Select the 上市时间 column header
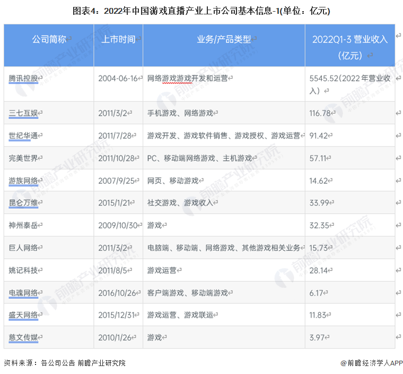This screenshot has height=374, width=403. pos(118,39)
